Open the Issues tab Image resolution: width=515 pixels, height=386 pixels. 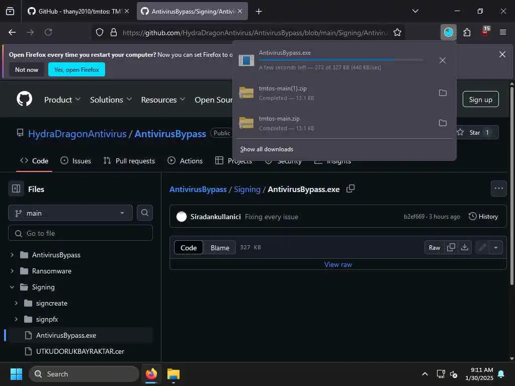coord(75,161)
